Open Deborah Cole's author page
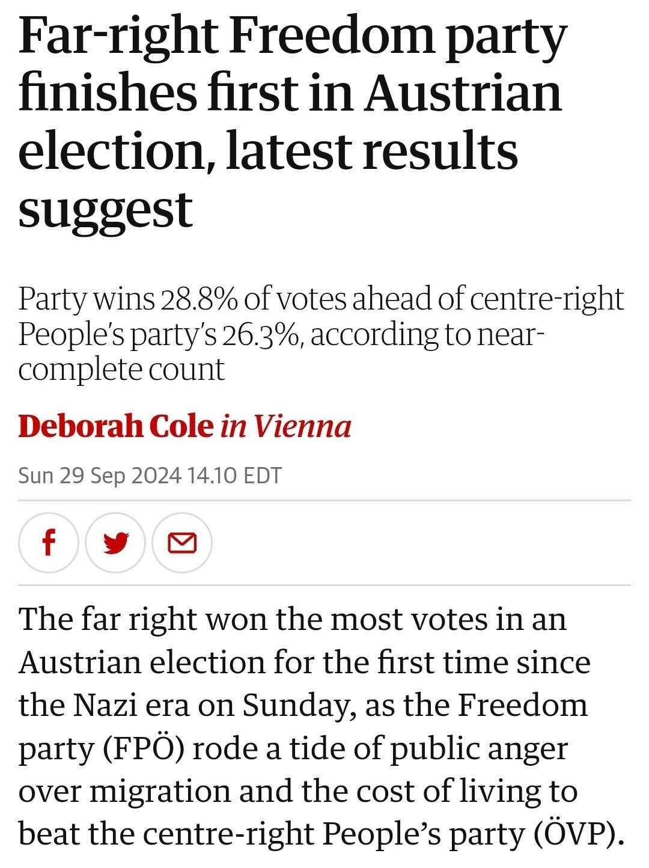This screenshot has width=649, height=868. point(116,426)
